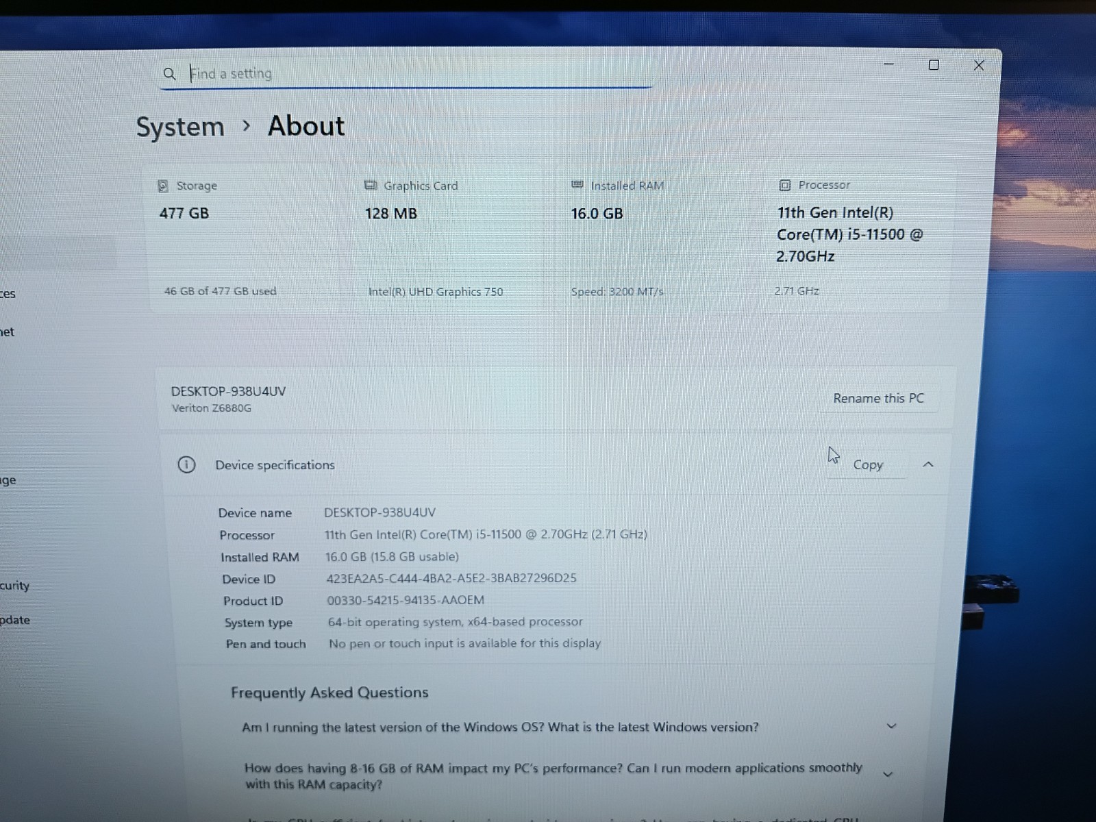Click the info icon beside Device specifications
This screenshot has width=1096, height=822.
(186, 464)
